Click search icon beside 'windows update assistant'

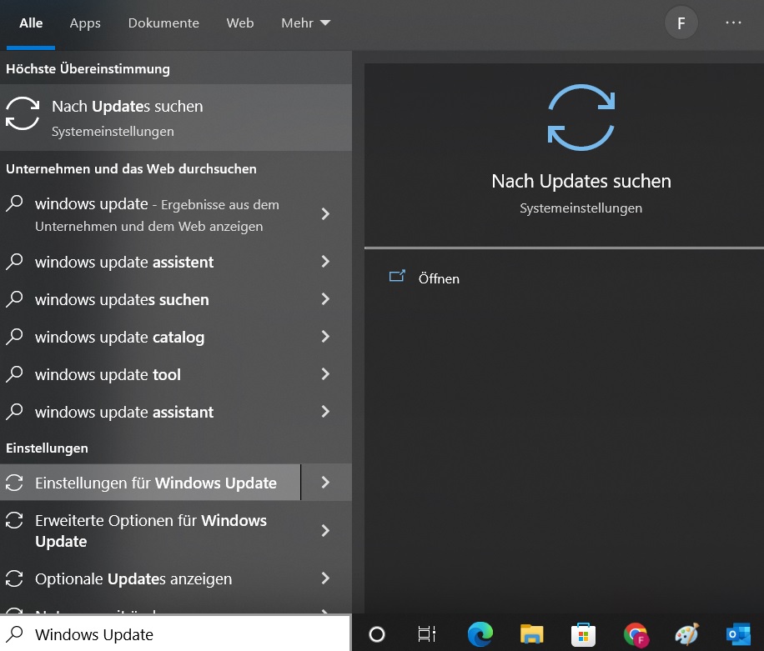pyautogui.click(x=15, y=412)
